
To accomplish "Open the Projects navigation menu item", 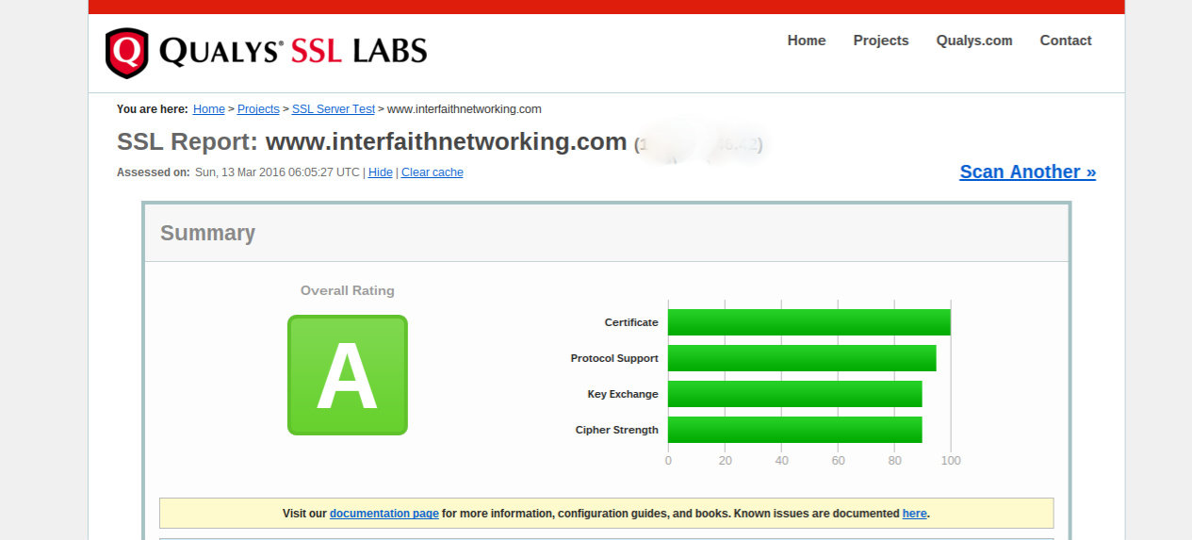I will (x=881, y=41).
